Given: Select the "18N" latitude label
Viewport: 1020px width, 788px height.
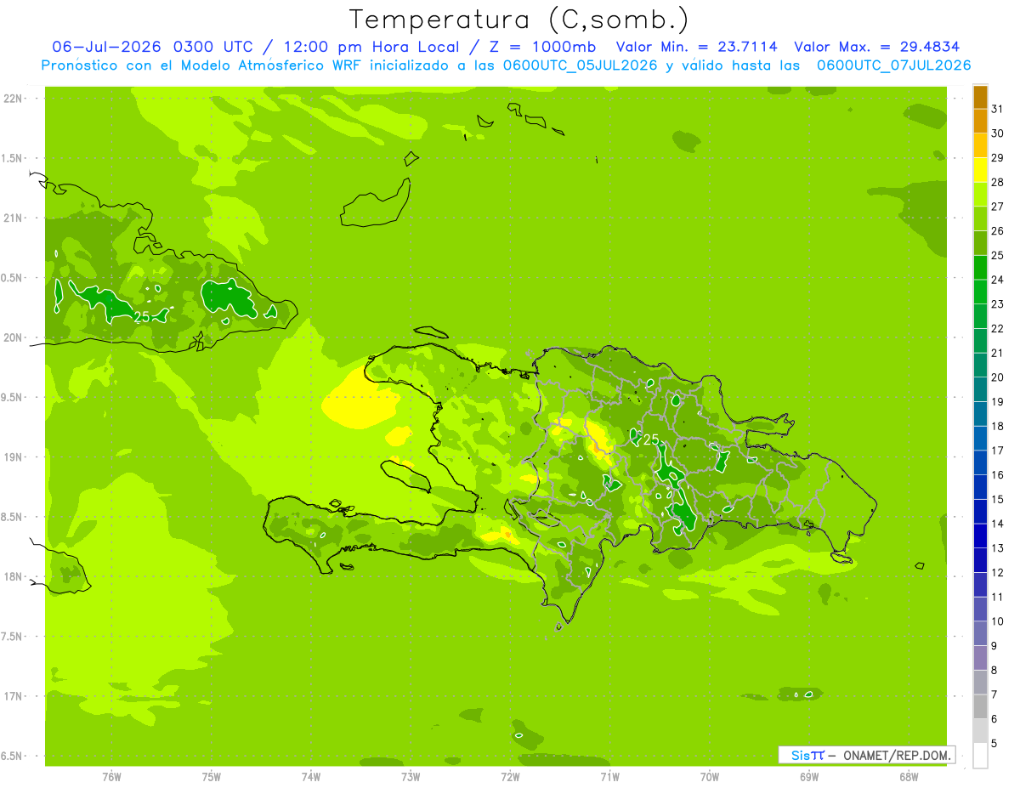Looking at the screenshot, I should 13,576.
